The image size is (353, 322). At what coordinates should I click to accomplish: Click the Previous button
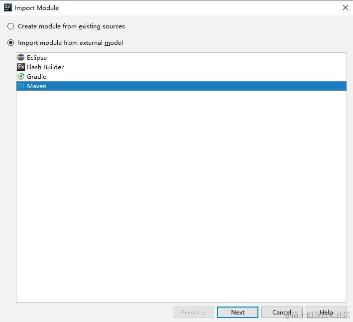point(193,312)
